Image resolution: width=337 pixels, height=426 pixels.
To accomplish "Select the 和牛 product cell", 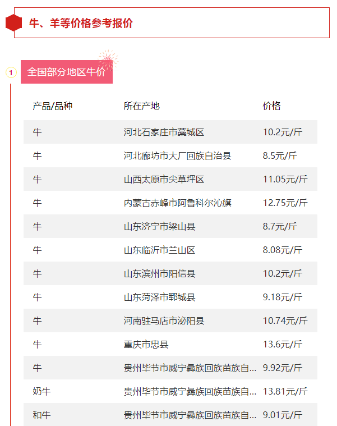I will tap(41, 415).
